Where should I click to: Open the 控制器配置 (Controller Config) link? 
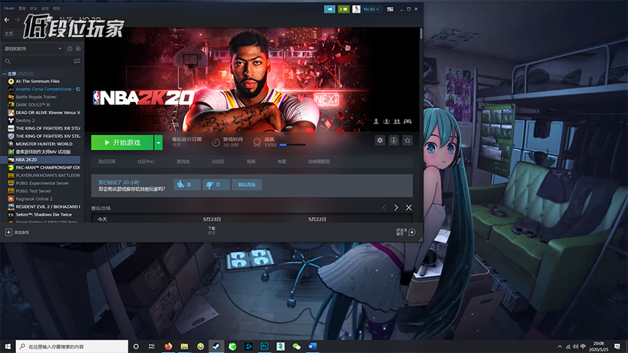pos(319,162)
